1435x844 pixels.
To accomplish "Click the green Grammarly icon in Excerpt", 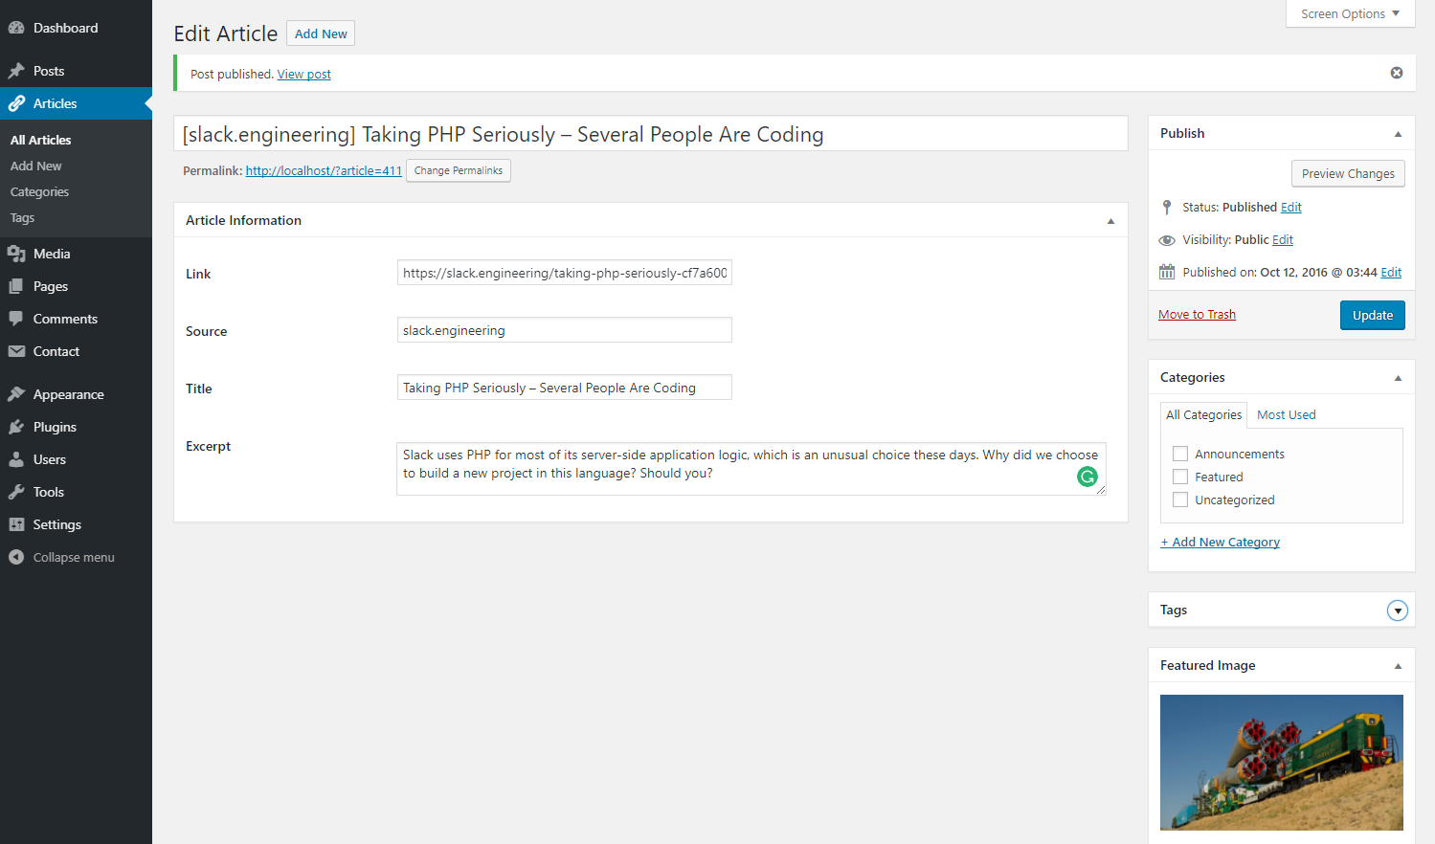I will coord(1087,477).
